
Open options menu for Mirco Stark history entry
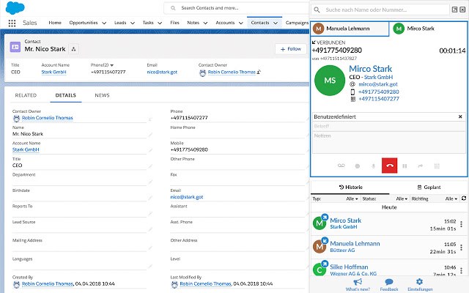[461, 224]
